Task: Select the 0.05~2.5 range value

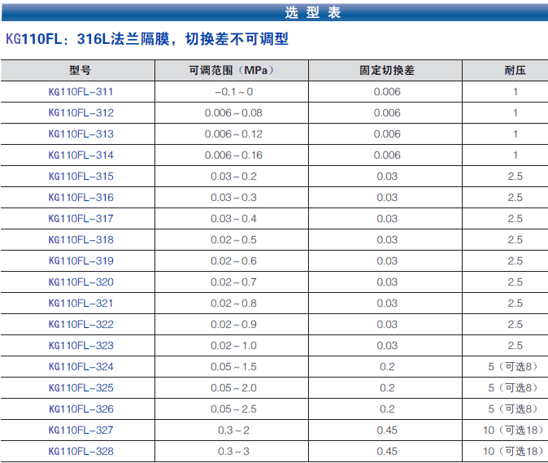Action: (233, 409)
